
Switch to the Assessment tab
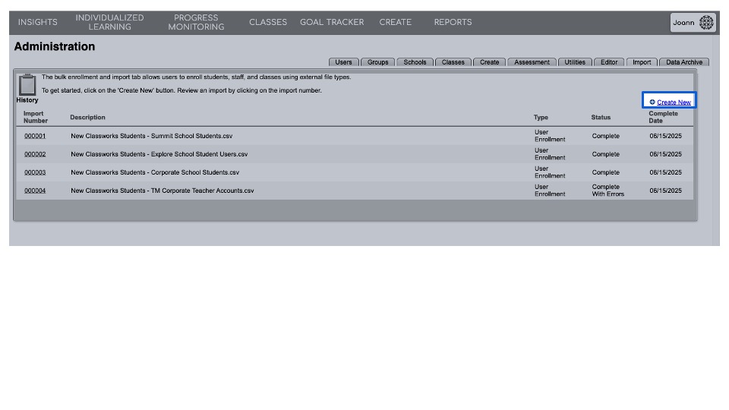click(x=532, y=62)
